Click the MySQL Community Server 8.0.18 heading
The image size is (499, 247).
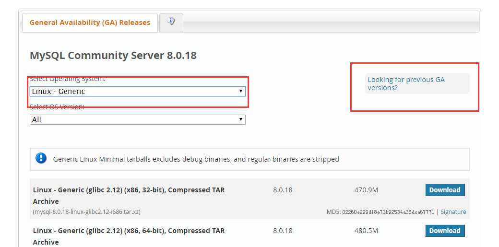coord(113,55)
